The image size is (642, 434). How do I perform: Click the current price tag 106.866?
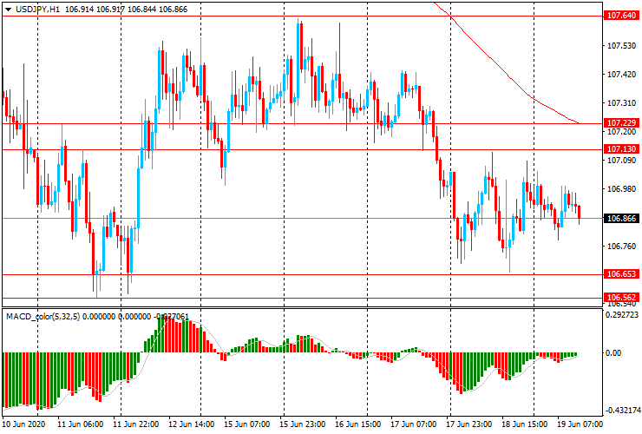(x=620, y=218)
